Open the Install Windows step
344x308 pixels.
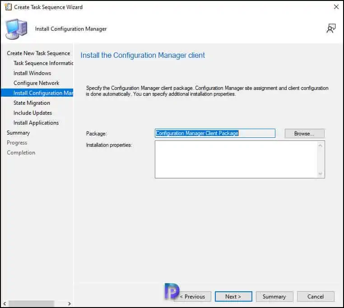[32, 73]
